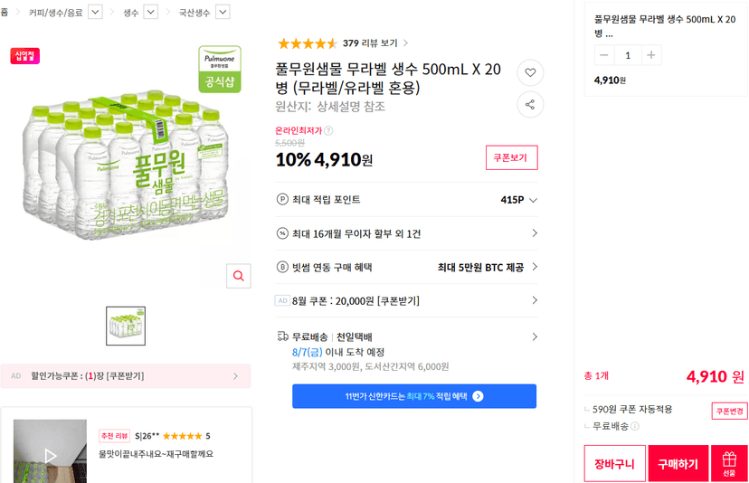Add to cart with 장바구니

[615, 463]
